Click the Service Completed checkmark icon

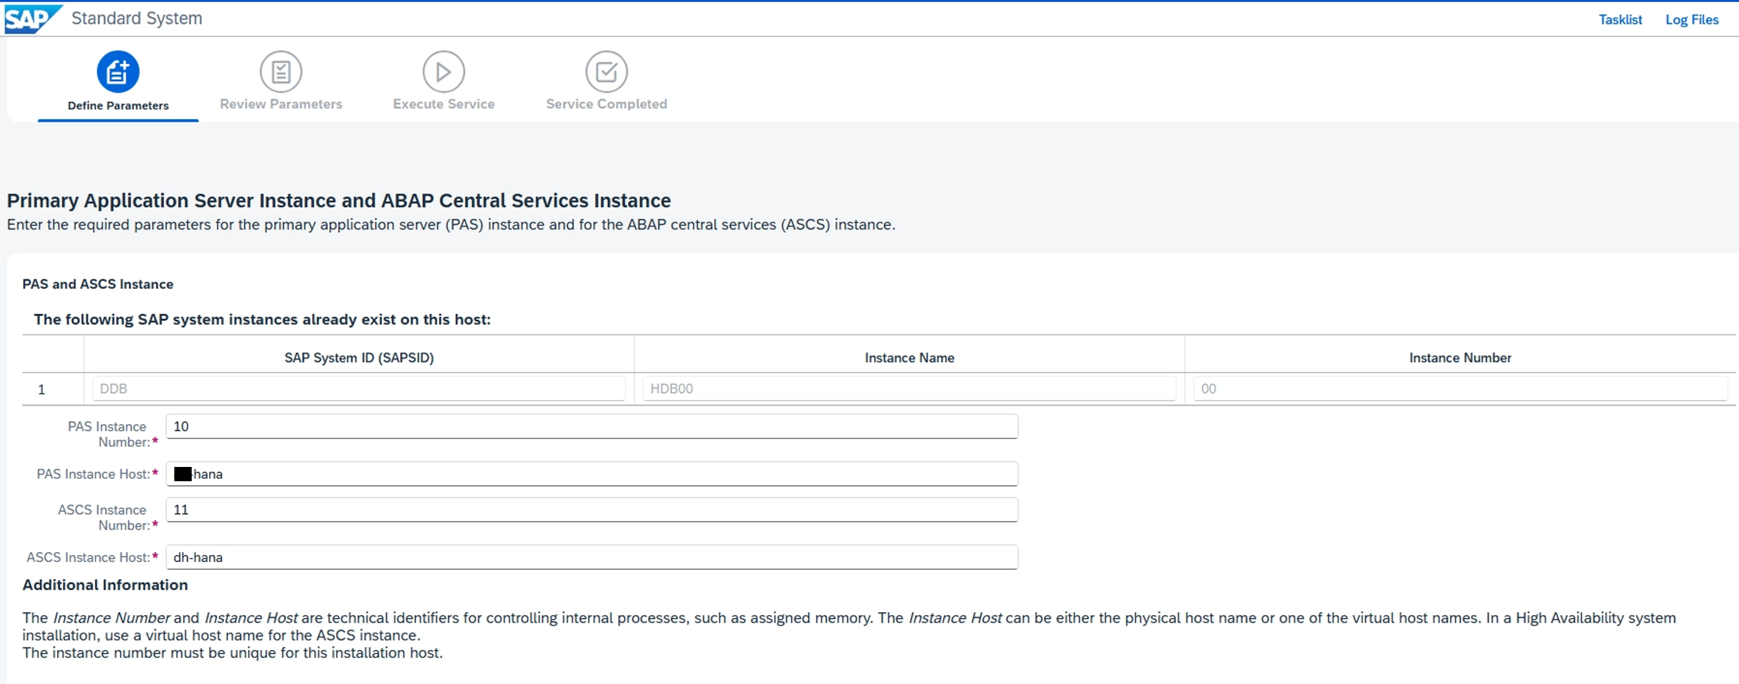click(x=606, y=71)
